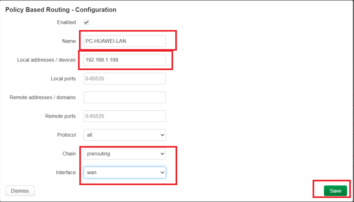Click the Local ports input box

(124, 79)
